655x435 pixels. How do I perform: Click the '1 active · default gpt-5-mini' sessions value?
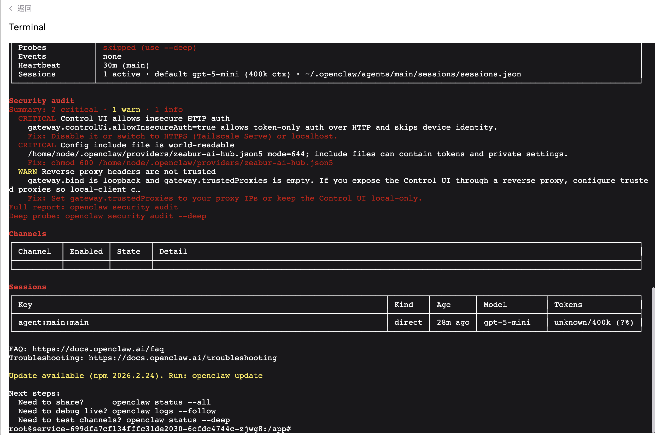click(312, 74)
